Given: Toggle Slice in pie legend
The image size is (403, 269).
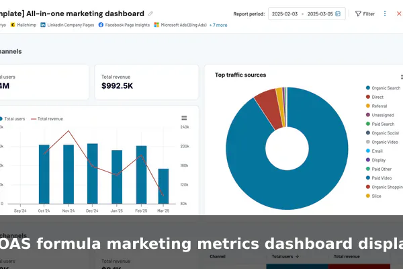Looking at the screenshot, I should coord(373,196).
